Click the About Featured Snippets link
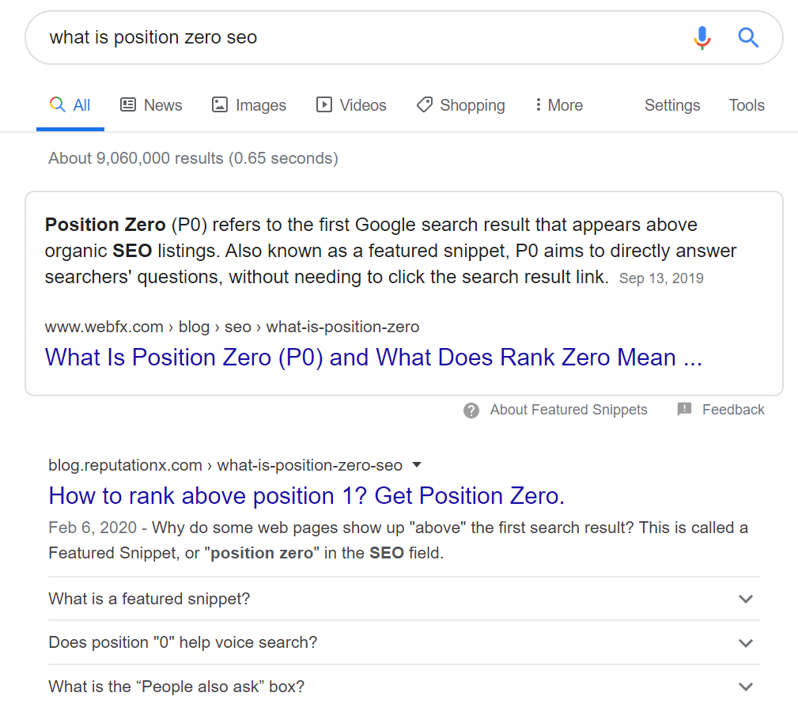This screenshot has width=798, height=704. (569, 410)
